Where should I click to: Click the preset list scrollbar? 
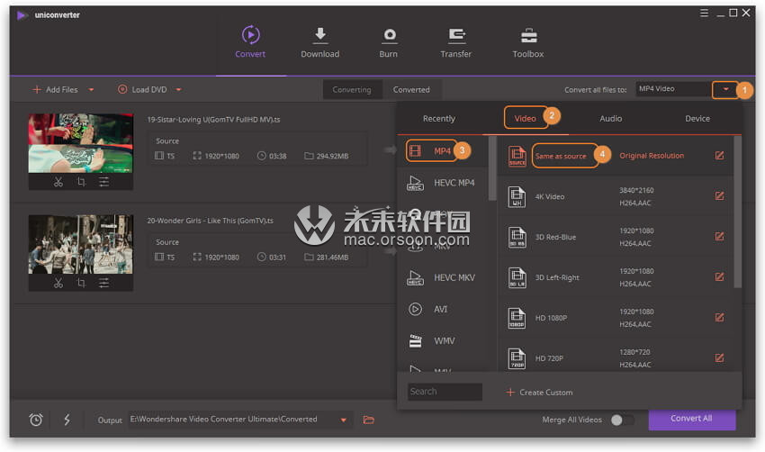(737, 212)
